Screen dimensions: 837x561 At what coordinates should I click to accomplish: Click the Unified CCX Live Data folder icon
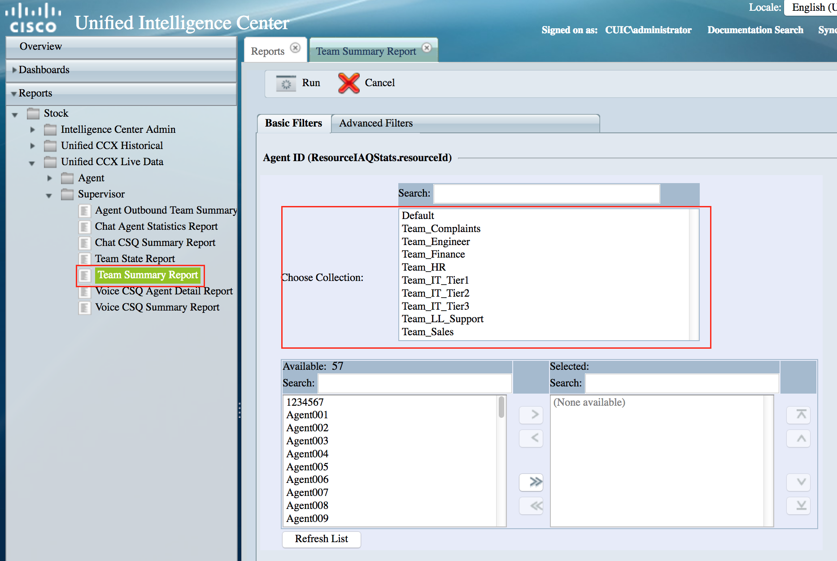50,162
